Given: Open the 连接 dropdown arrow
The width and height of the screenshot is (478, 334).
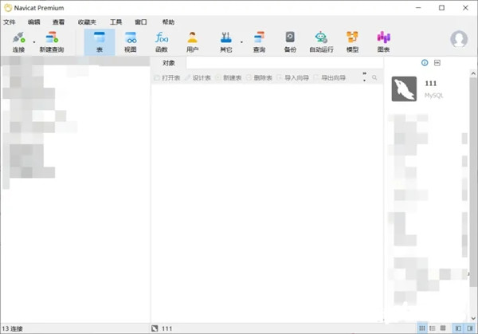Looking at the screenshot, I should tap(34, 42).
